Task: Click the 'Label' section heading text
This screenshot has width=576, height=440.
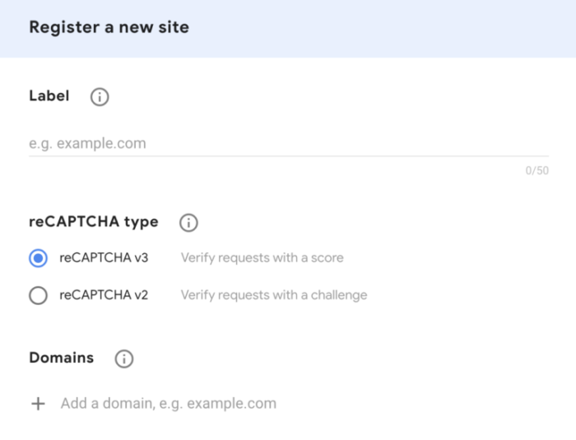Action: point(49,96)
